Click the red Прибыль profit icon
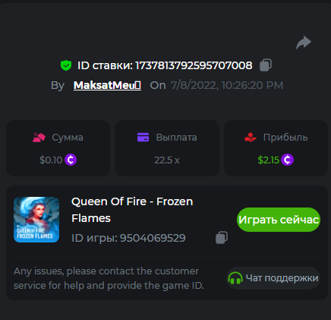The image size is (331, 320). [x=251, y=138]
